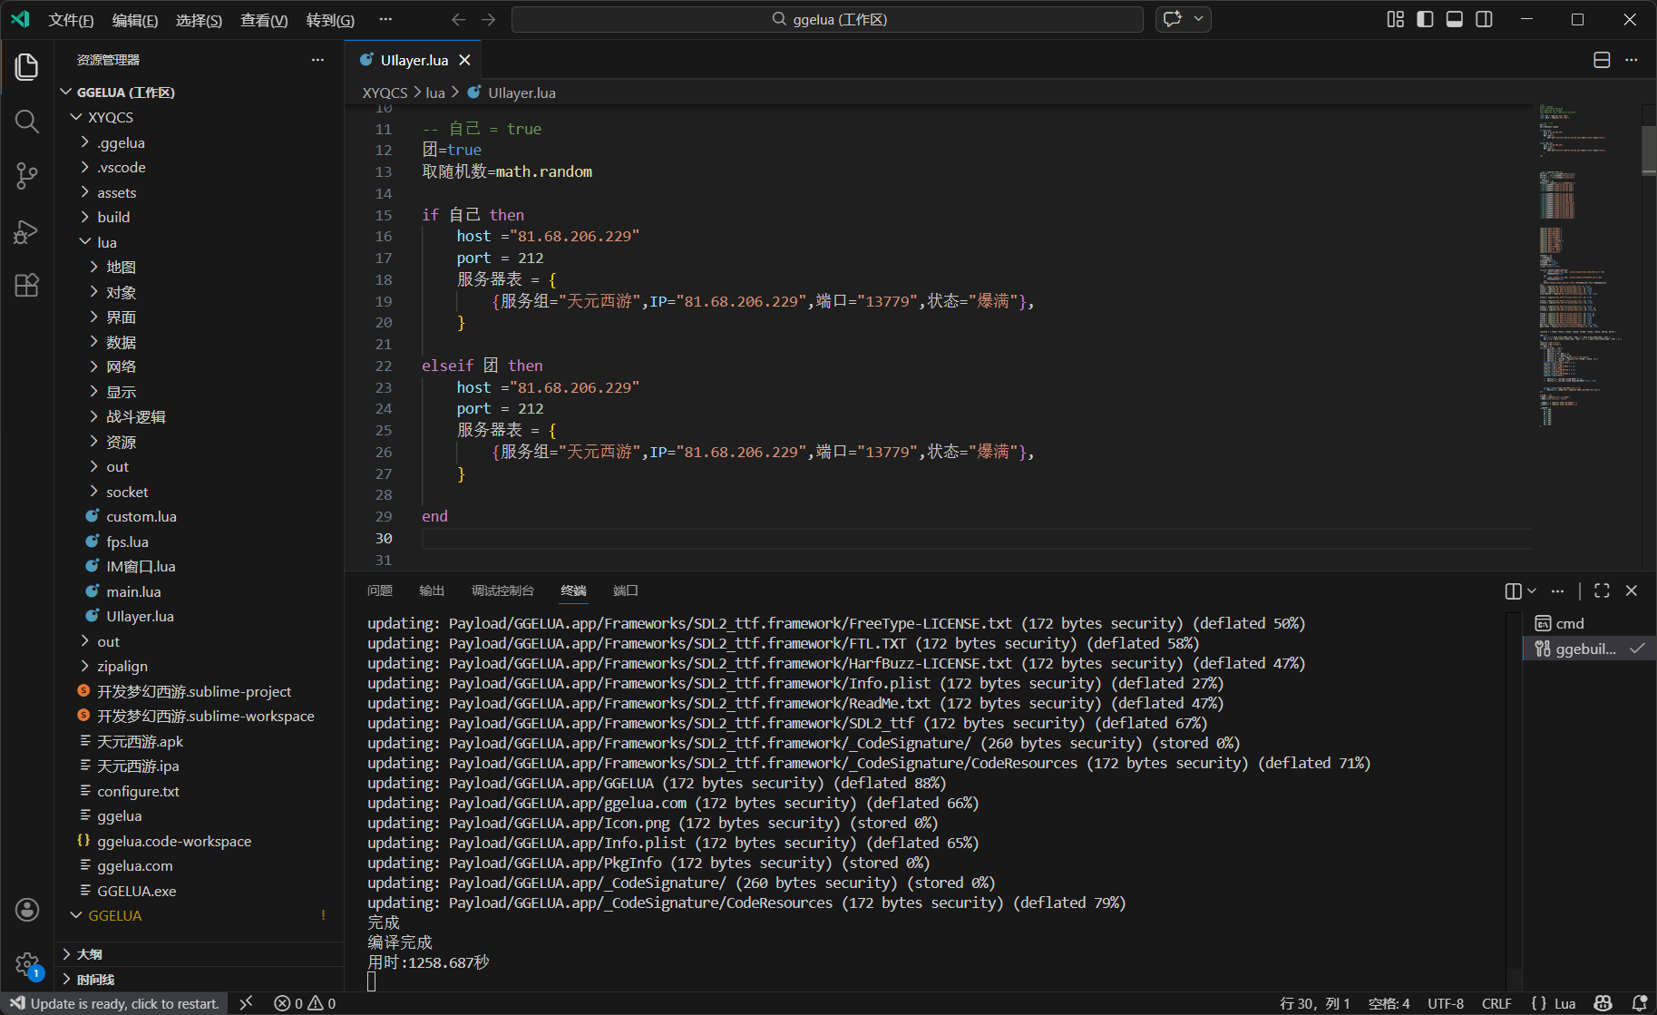The image size is (1657, 1015).
Task: Click the editor vertical scrollbar thumb
Action: point(1648,150)
